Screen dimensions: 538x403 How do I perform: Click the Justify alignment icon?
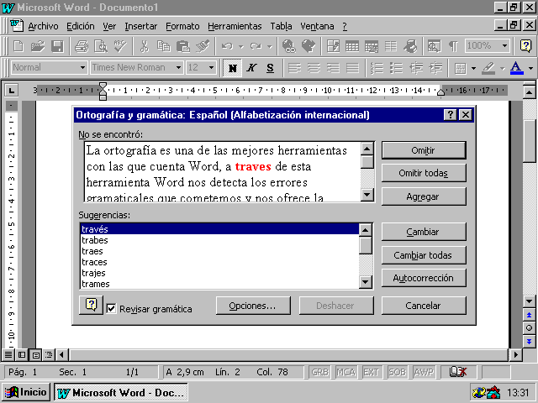click(352, 68)
